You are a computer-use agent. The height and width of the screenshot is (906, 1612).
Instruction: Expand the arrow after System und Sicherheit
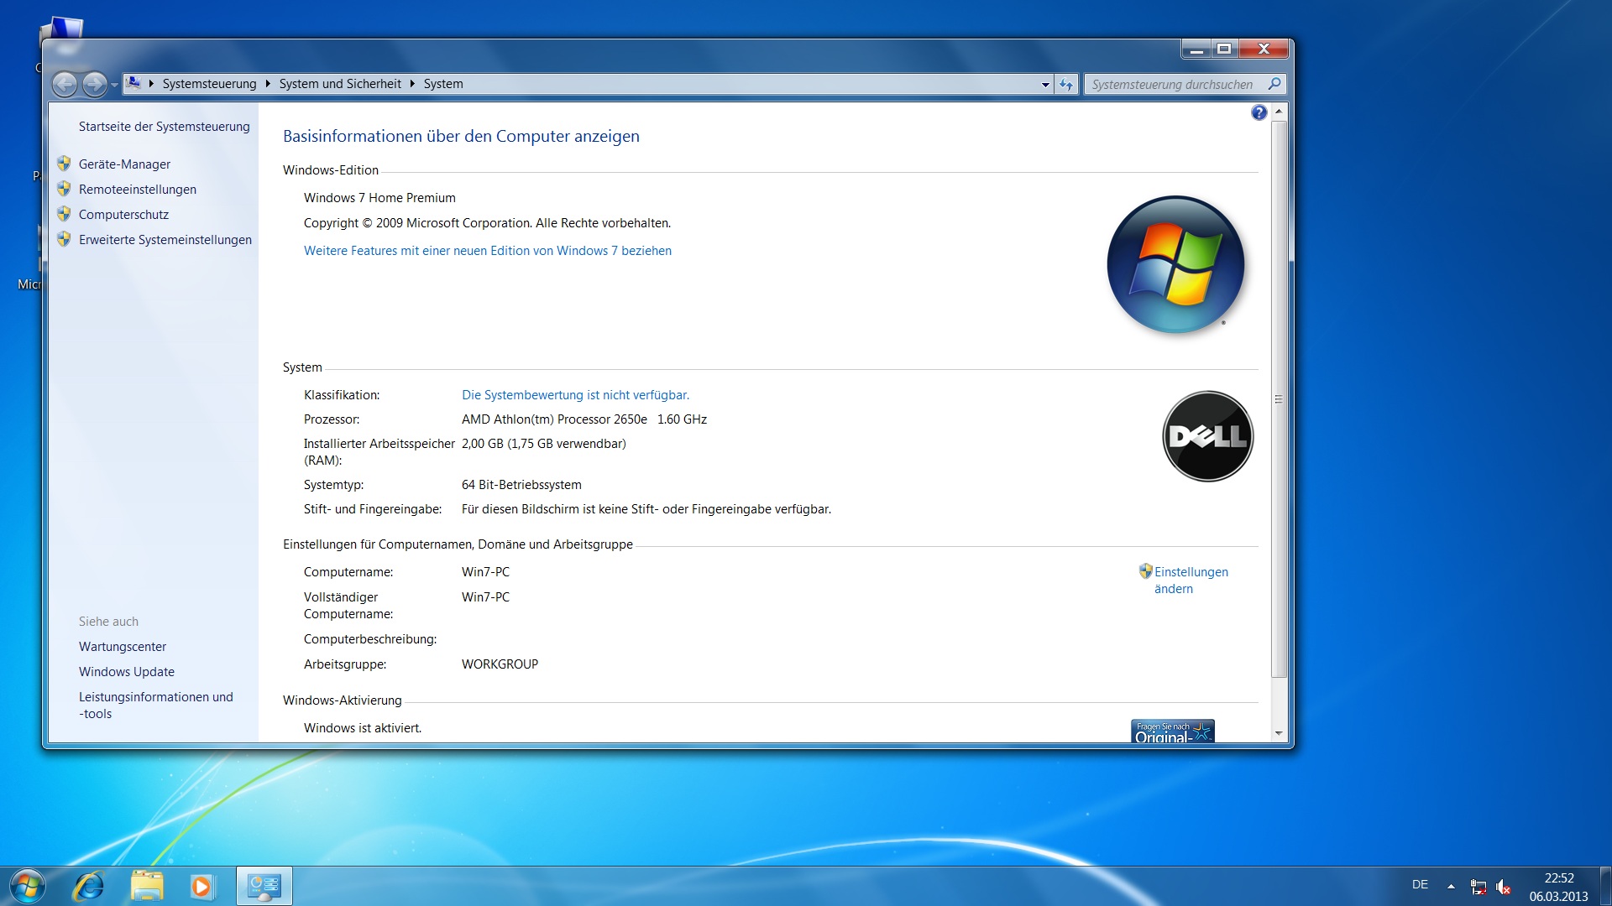click(412, 84)
